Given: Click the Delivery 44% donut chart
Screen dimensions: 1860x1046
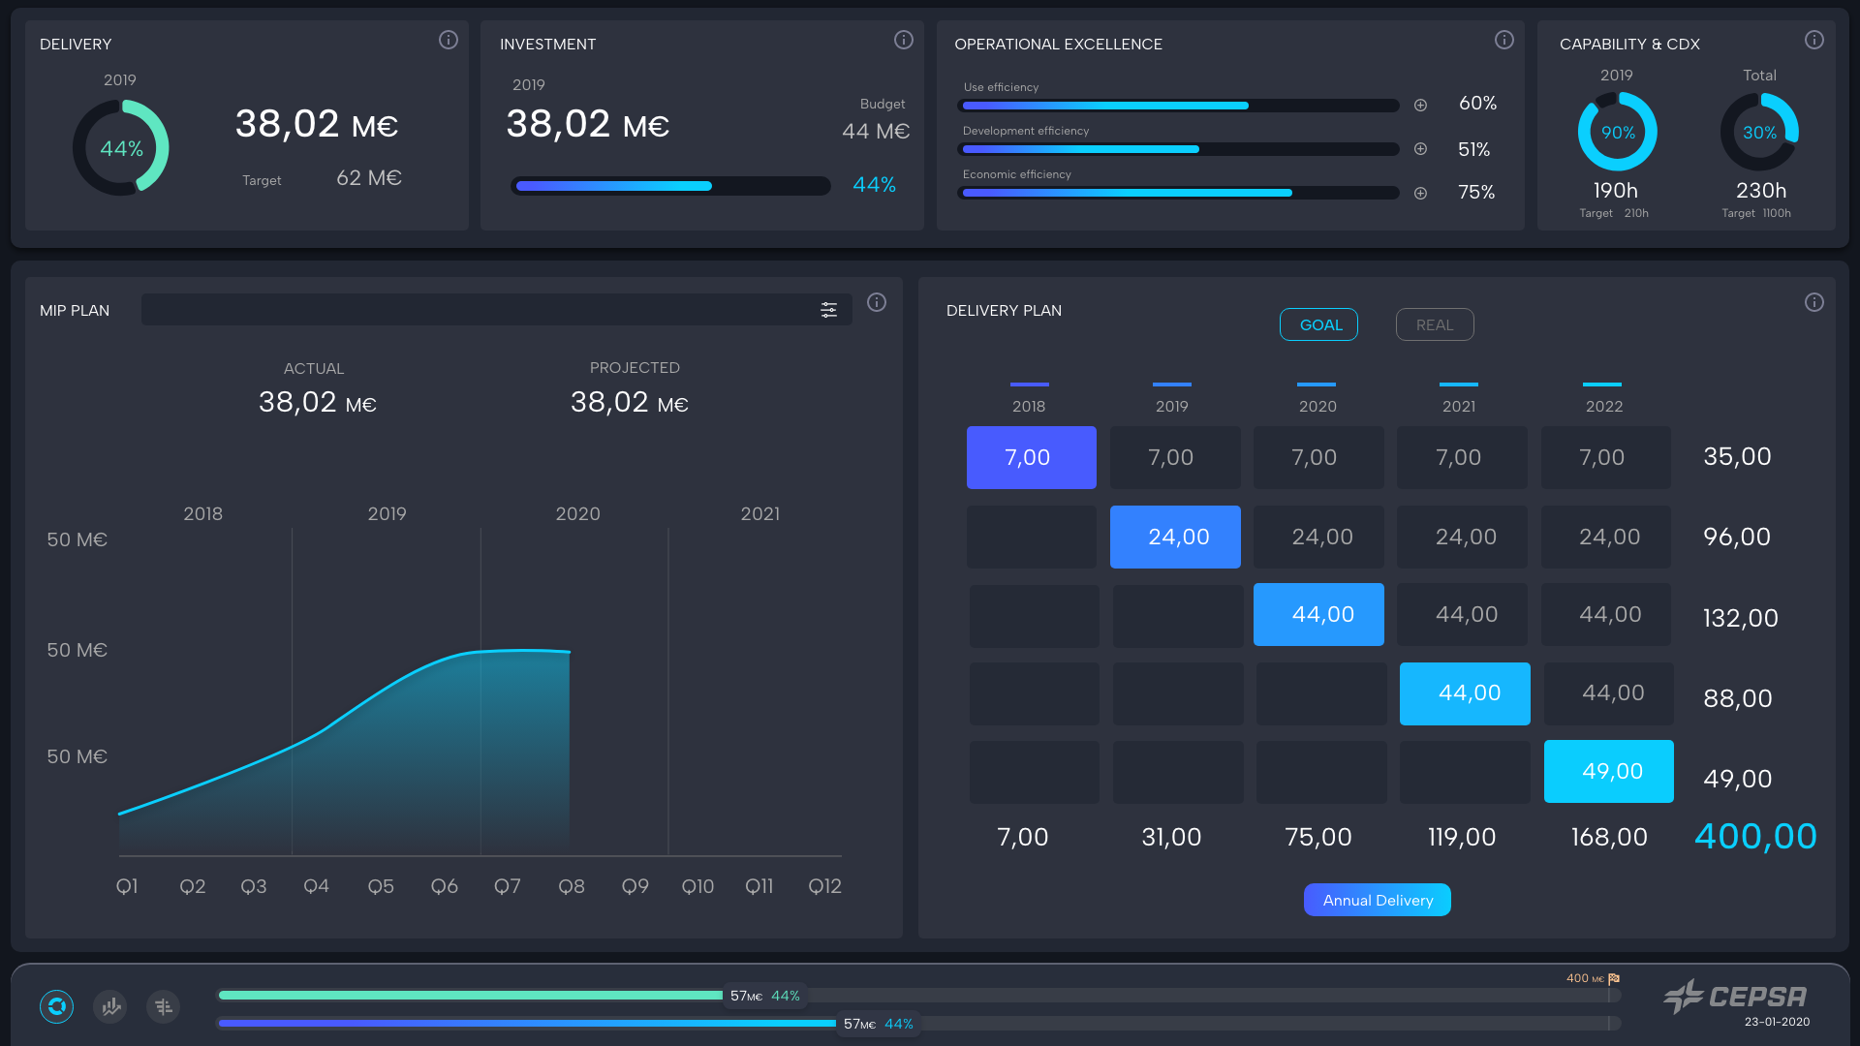Looking at the screenshot, I should [121, 148].
